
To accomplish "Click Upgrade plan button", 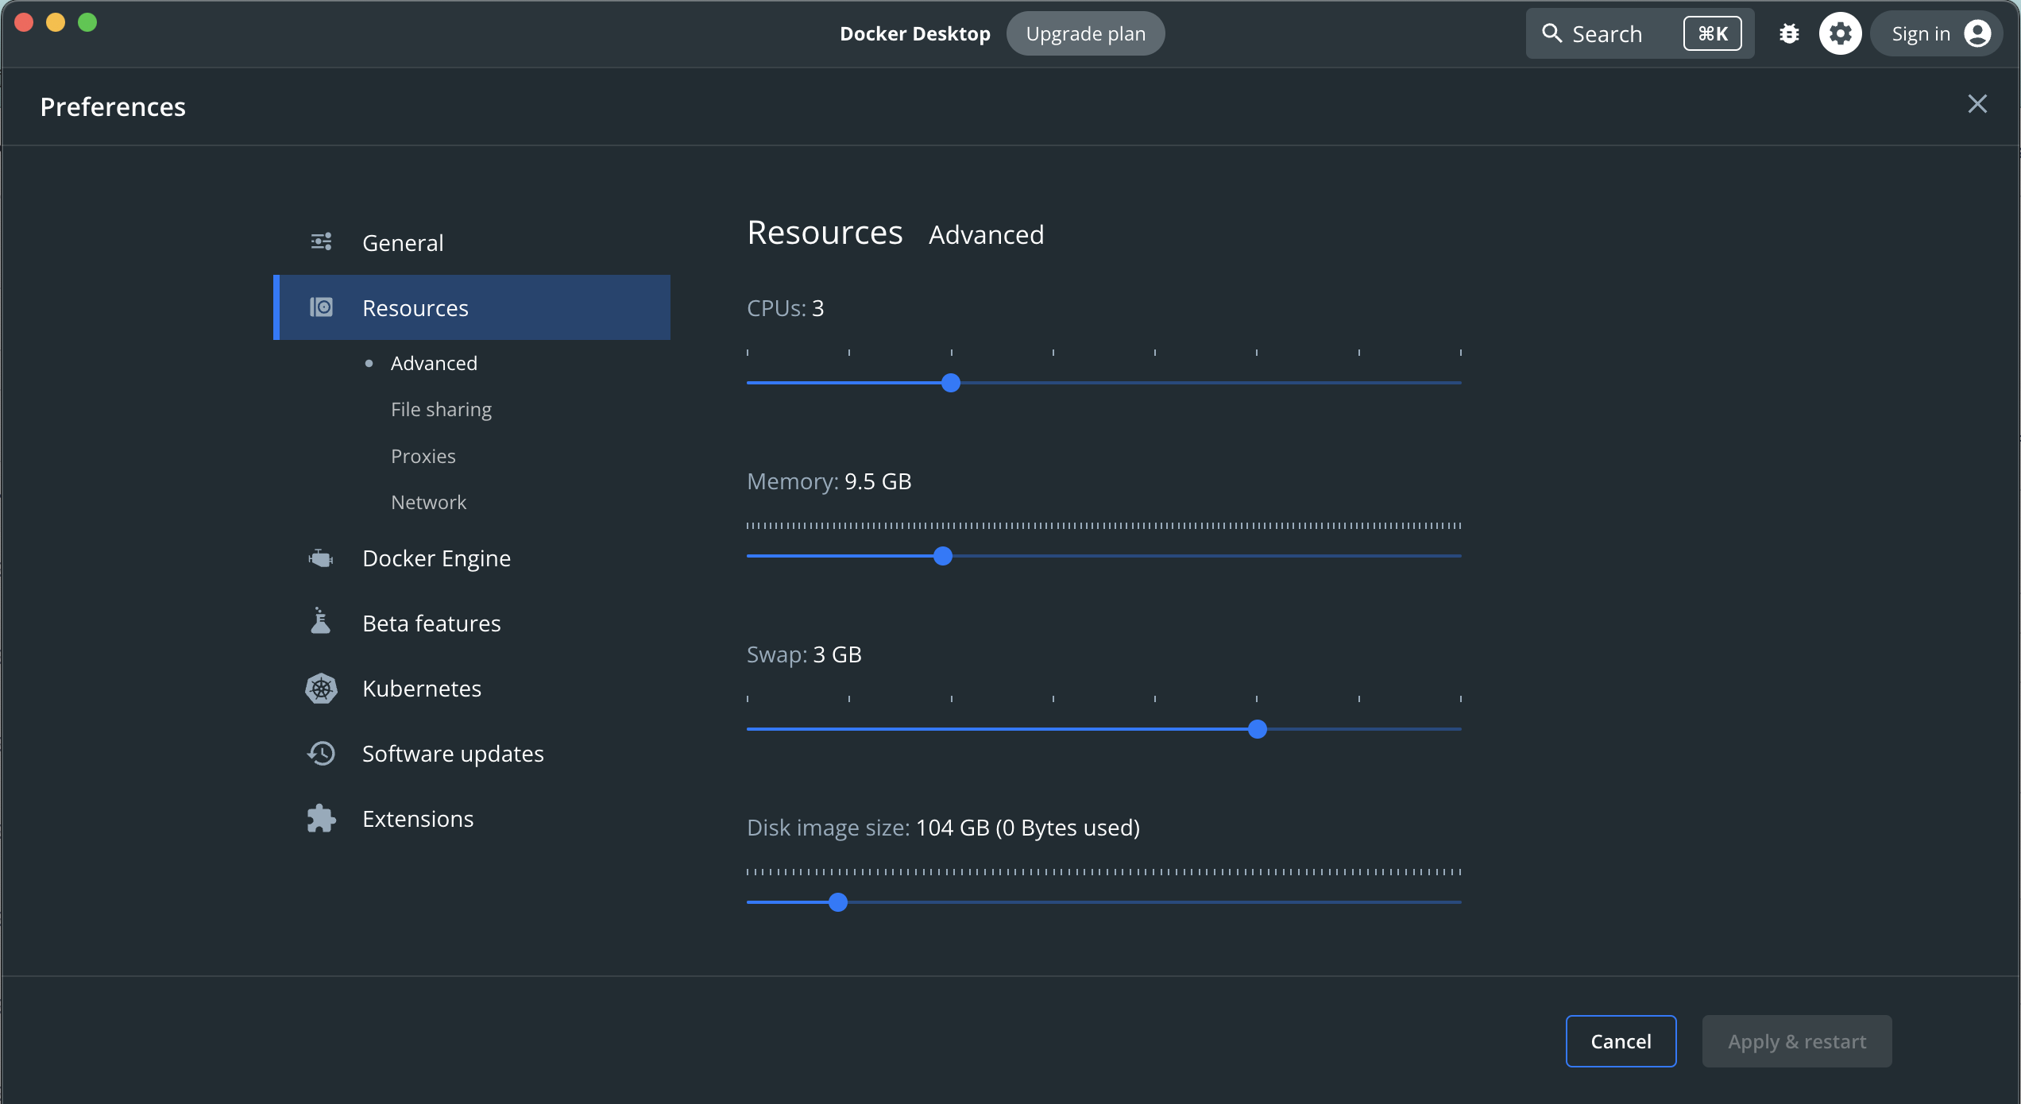I will (1086, 33).
